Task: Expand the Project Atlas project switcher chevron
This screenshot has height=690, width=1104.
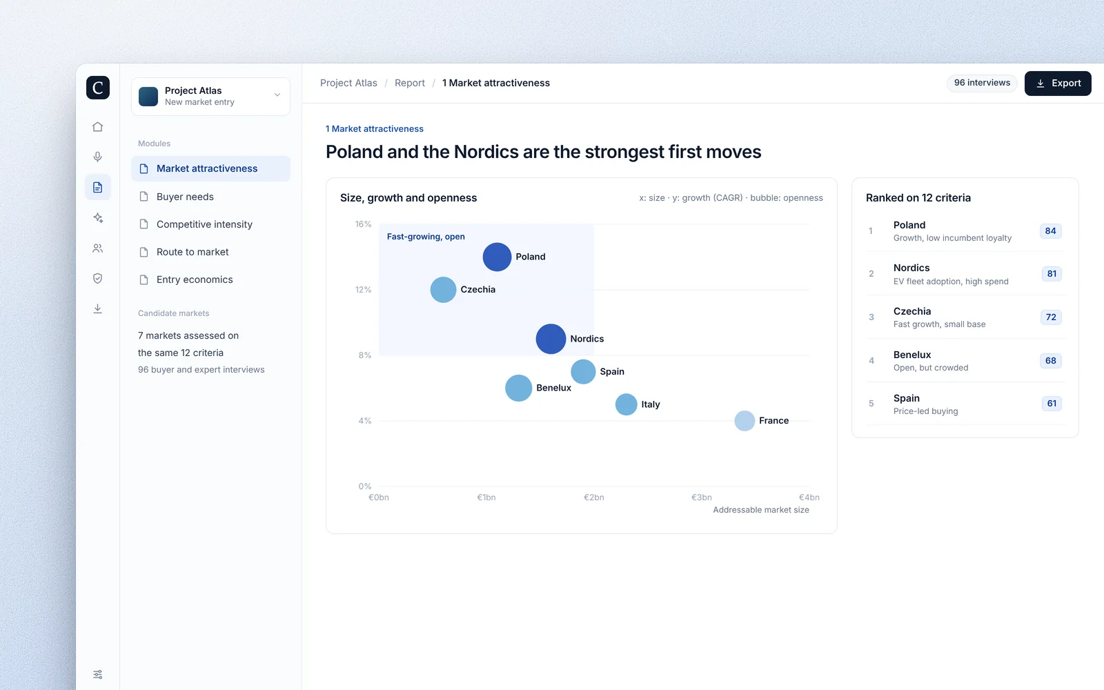Action: click(277, 95)
